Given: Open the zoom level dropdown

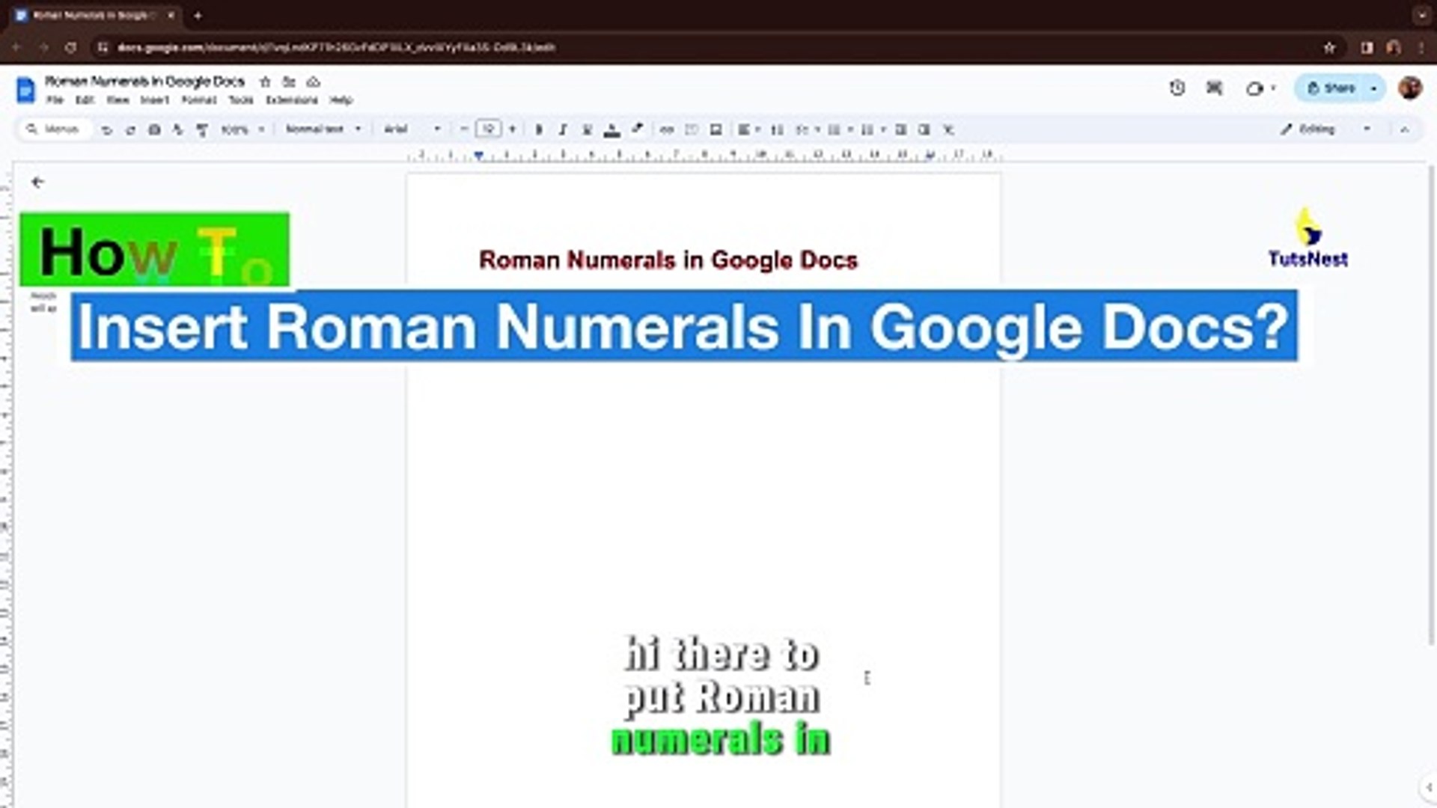Looking at the screenshot, I should tap(242, 129).
